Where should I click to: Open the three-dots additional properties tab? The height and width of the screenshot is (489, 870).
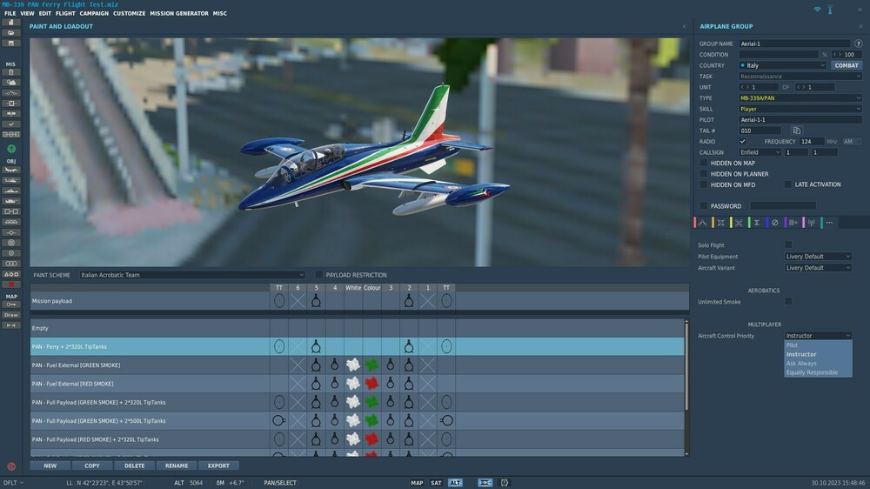[829, 223]
